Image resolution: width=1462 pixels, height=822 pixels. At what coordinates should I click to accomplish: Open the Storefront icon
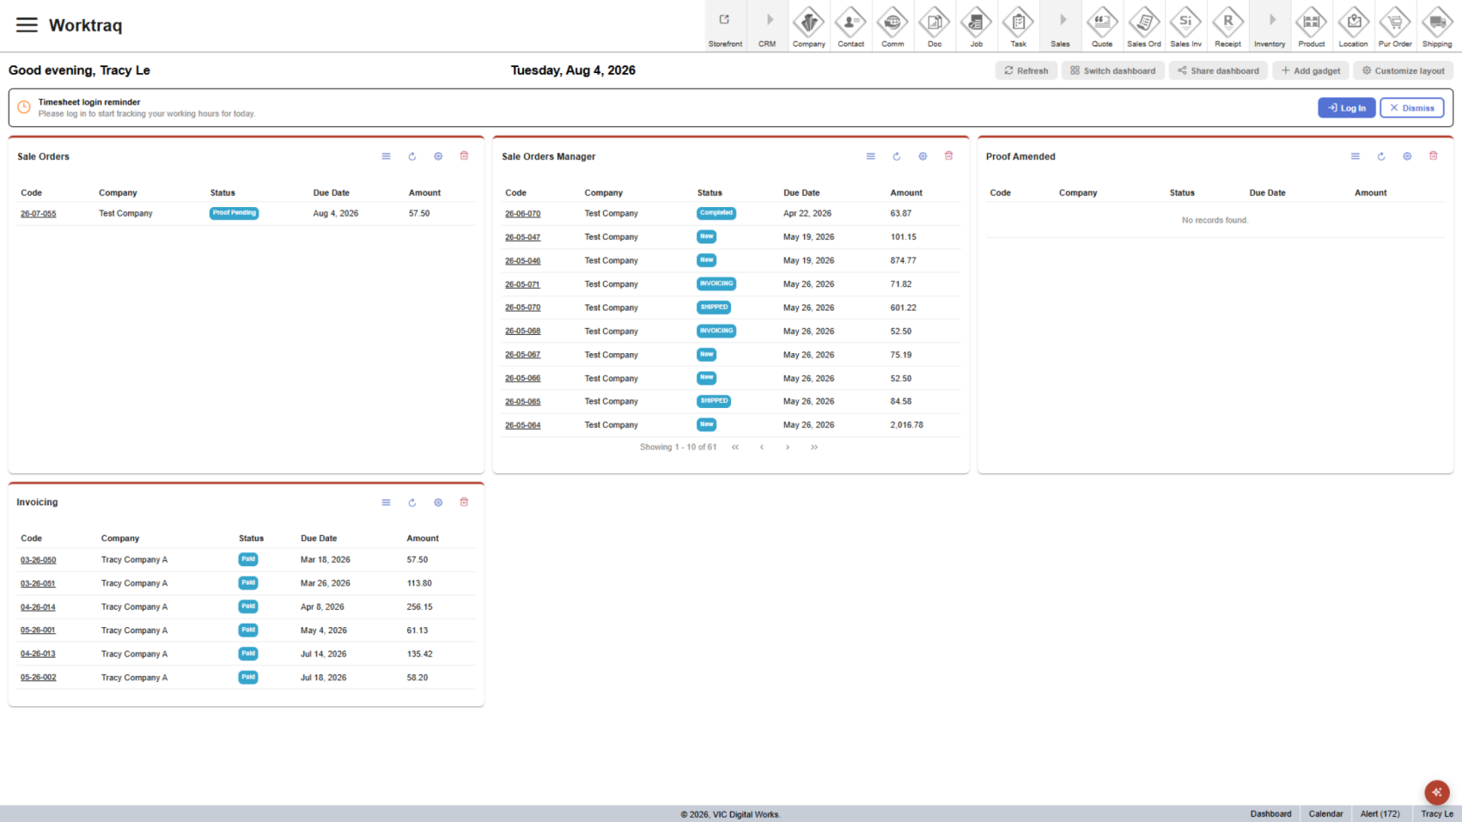point(725,25)
